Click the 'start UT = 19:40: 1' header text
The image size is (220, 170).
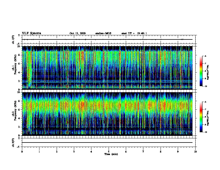(x=134, y=33)
